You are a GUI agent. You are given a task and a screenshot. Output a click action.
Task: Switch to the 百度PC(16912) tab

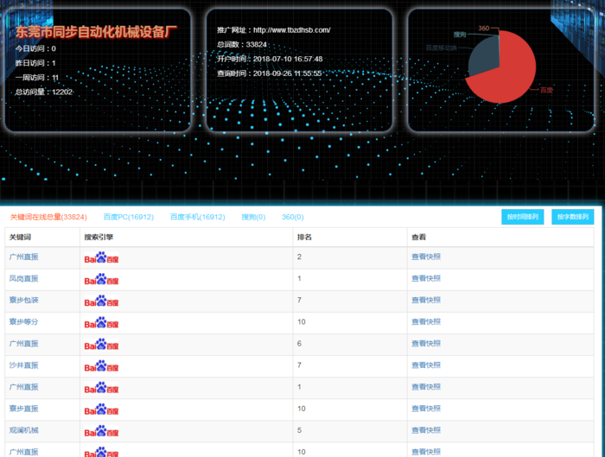pyautogui.click(x=129, y=217)
